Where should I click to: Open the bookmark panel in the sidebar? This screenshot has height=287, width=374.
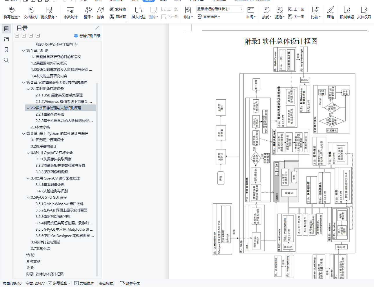click(6, 50)
